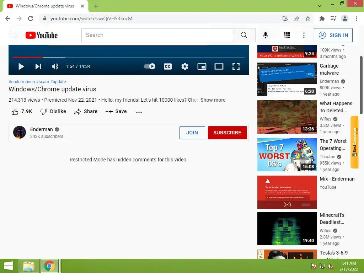Mute the video volume speaker icon
364x273 pixels.
coord(55,66)
